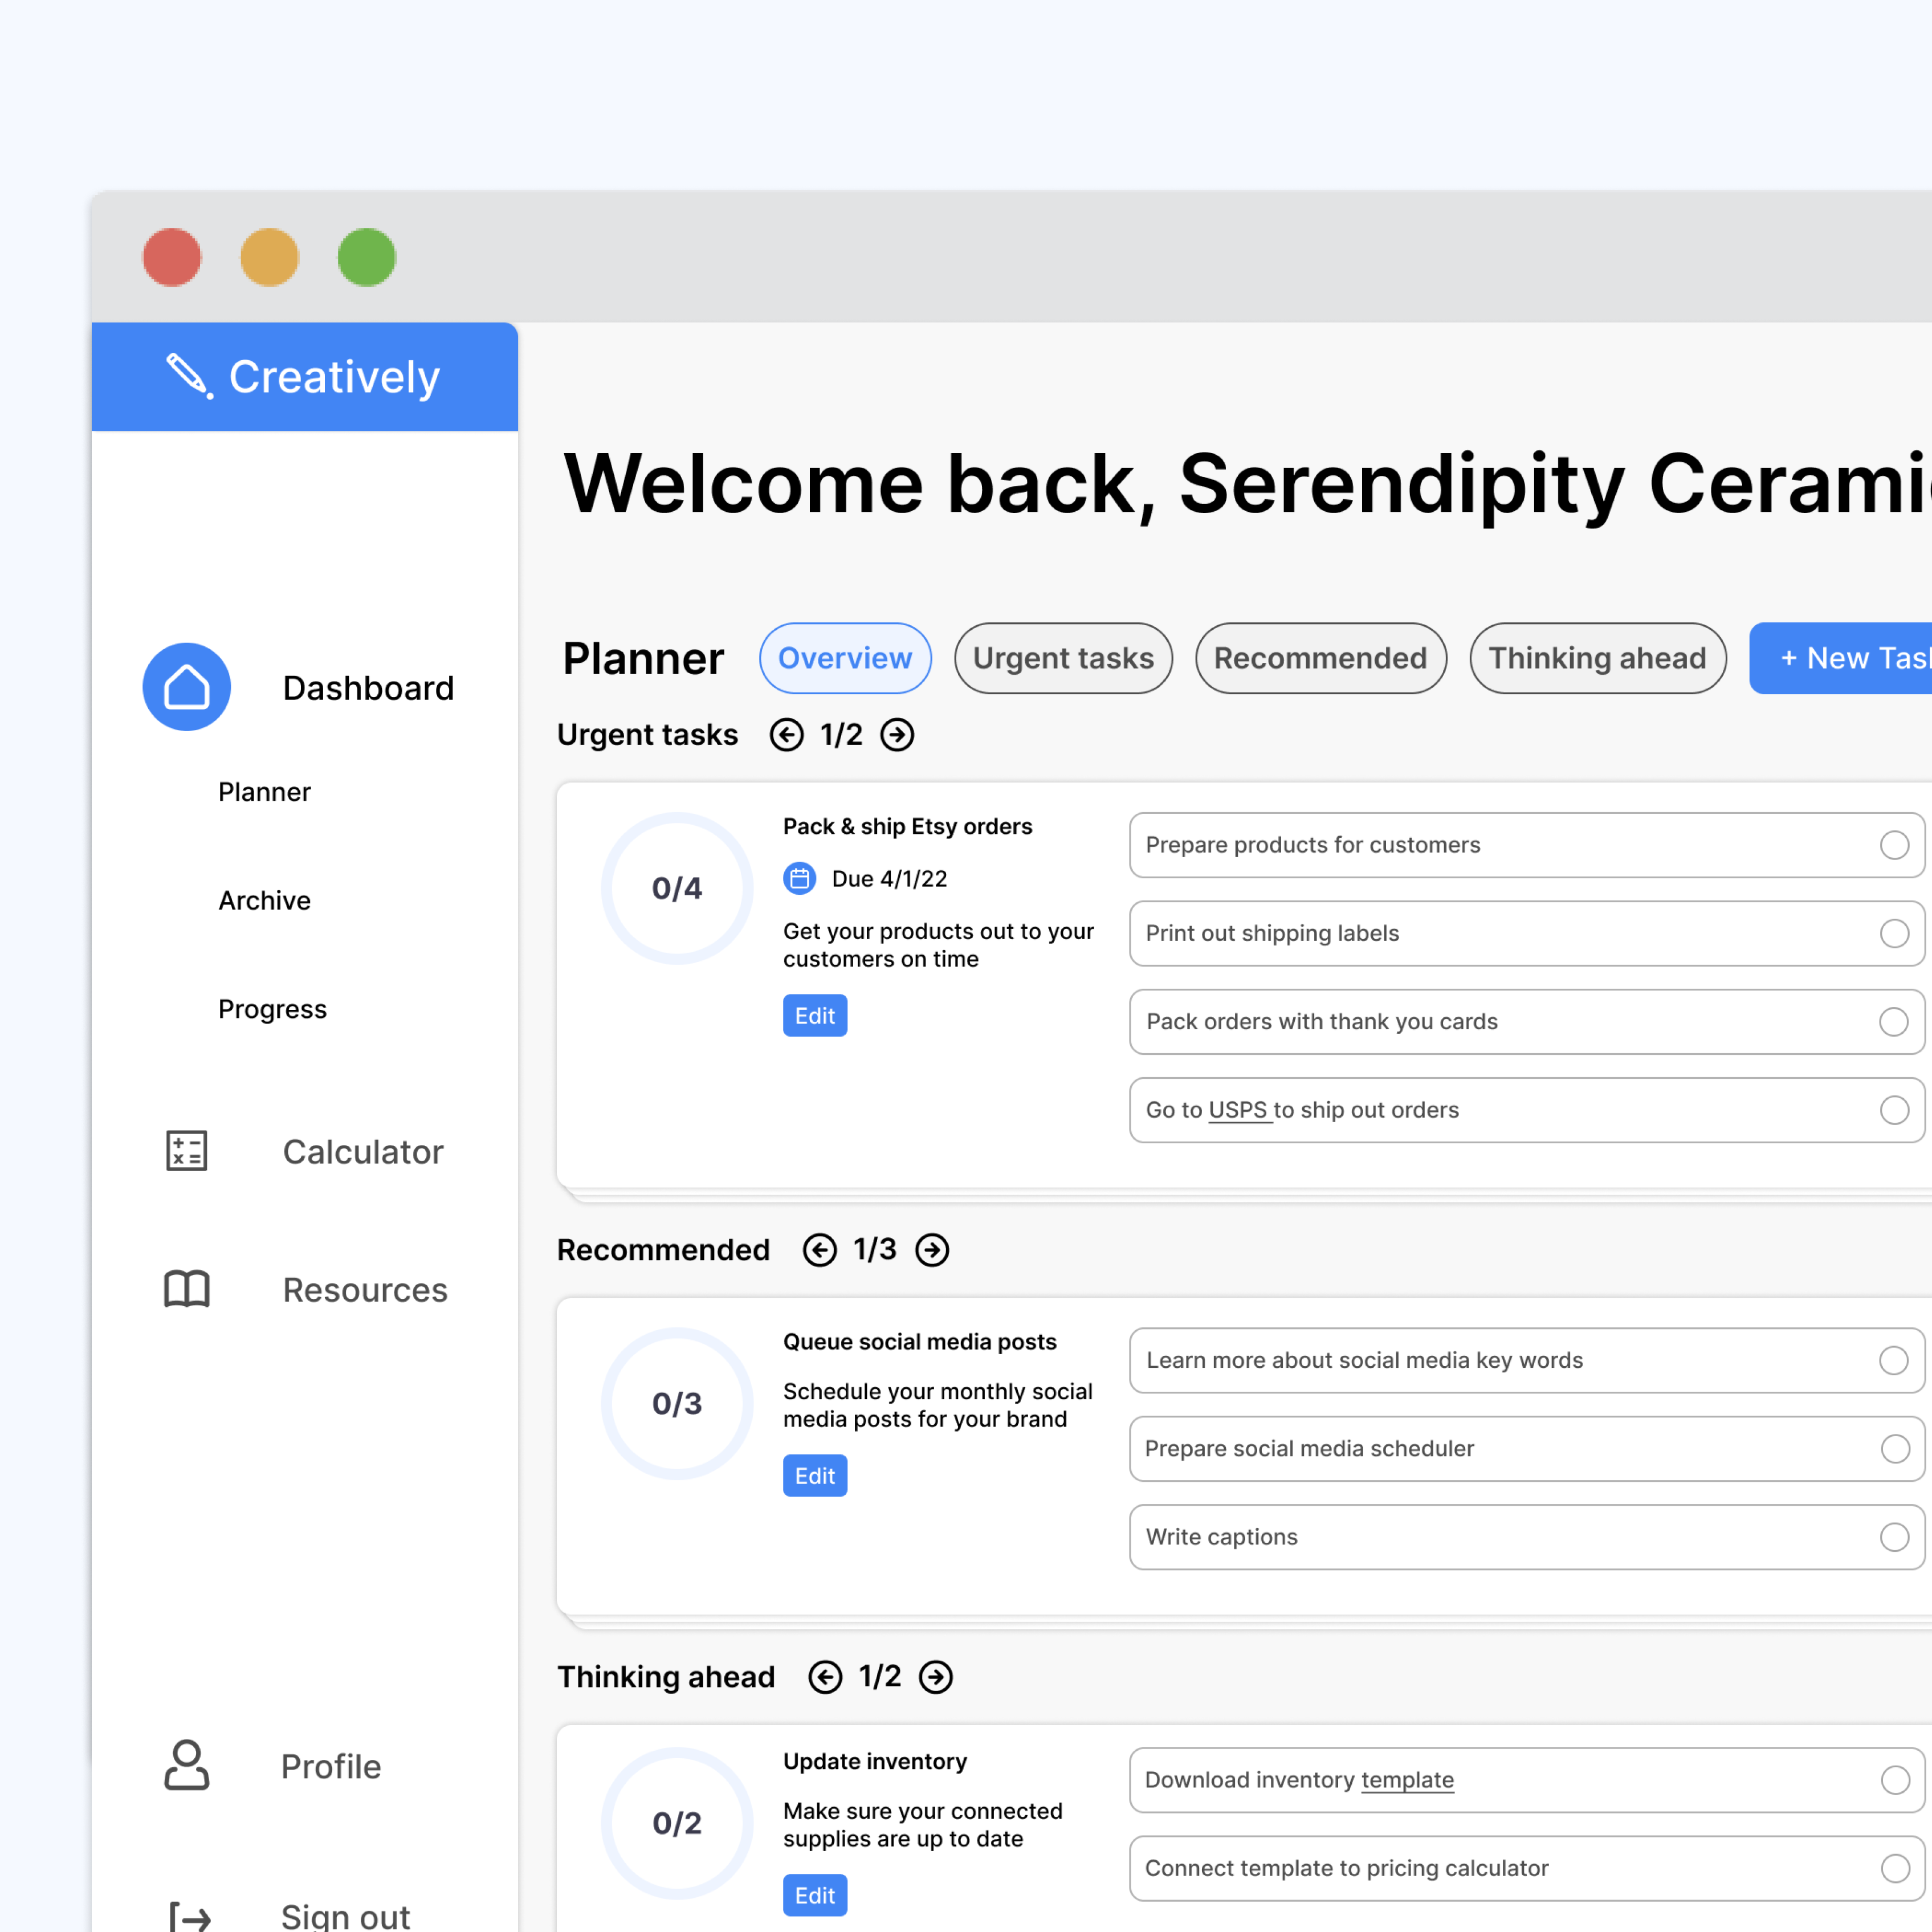Click the Urgent tasks 1/2 page counter
The height and width of the screenshot is (1932, 1932).
coord(842,735)
